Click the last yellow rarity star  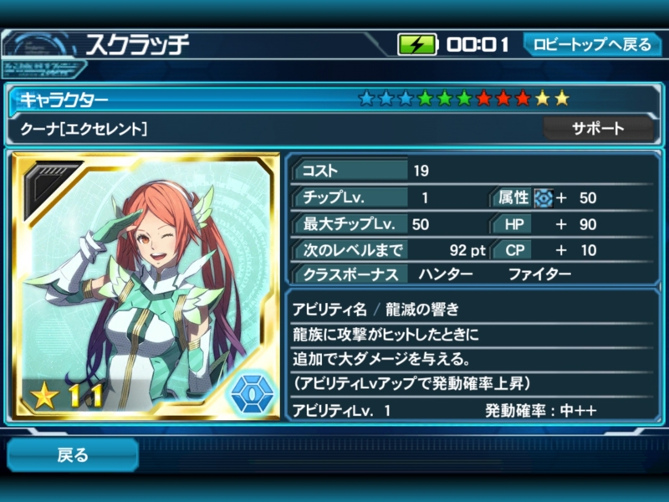[x=562, y=98]
